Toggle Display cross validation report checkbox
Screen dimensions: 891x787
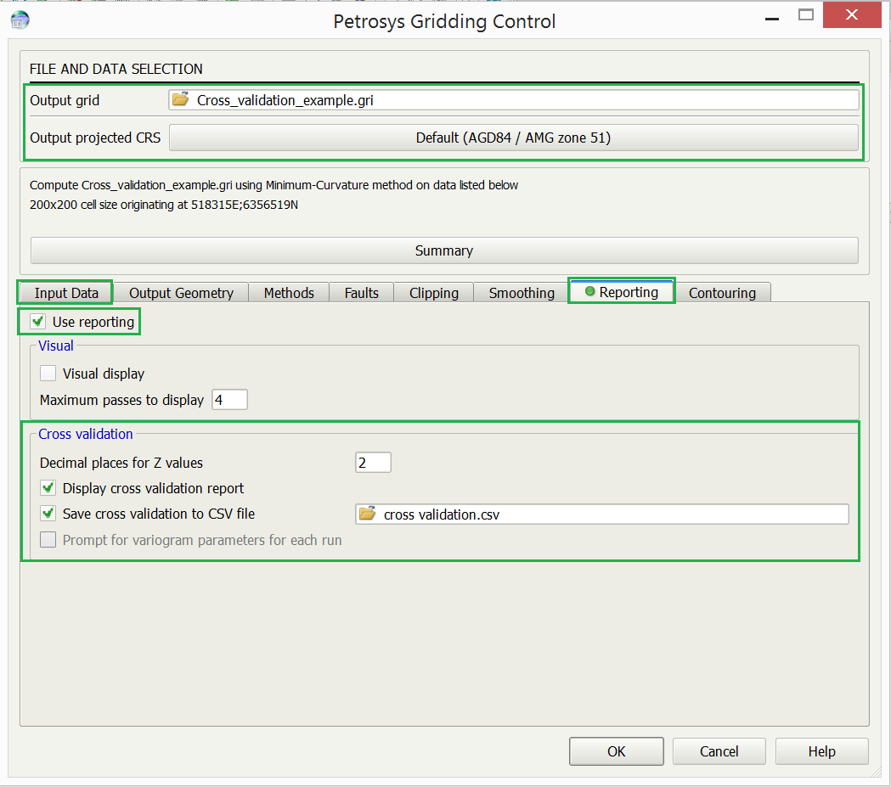[x=48, y=488]
